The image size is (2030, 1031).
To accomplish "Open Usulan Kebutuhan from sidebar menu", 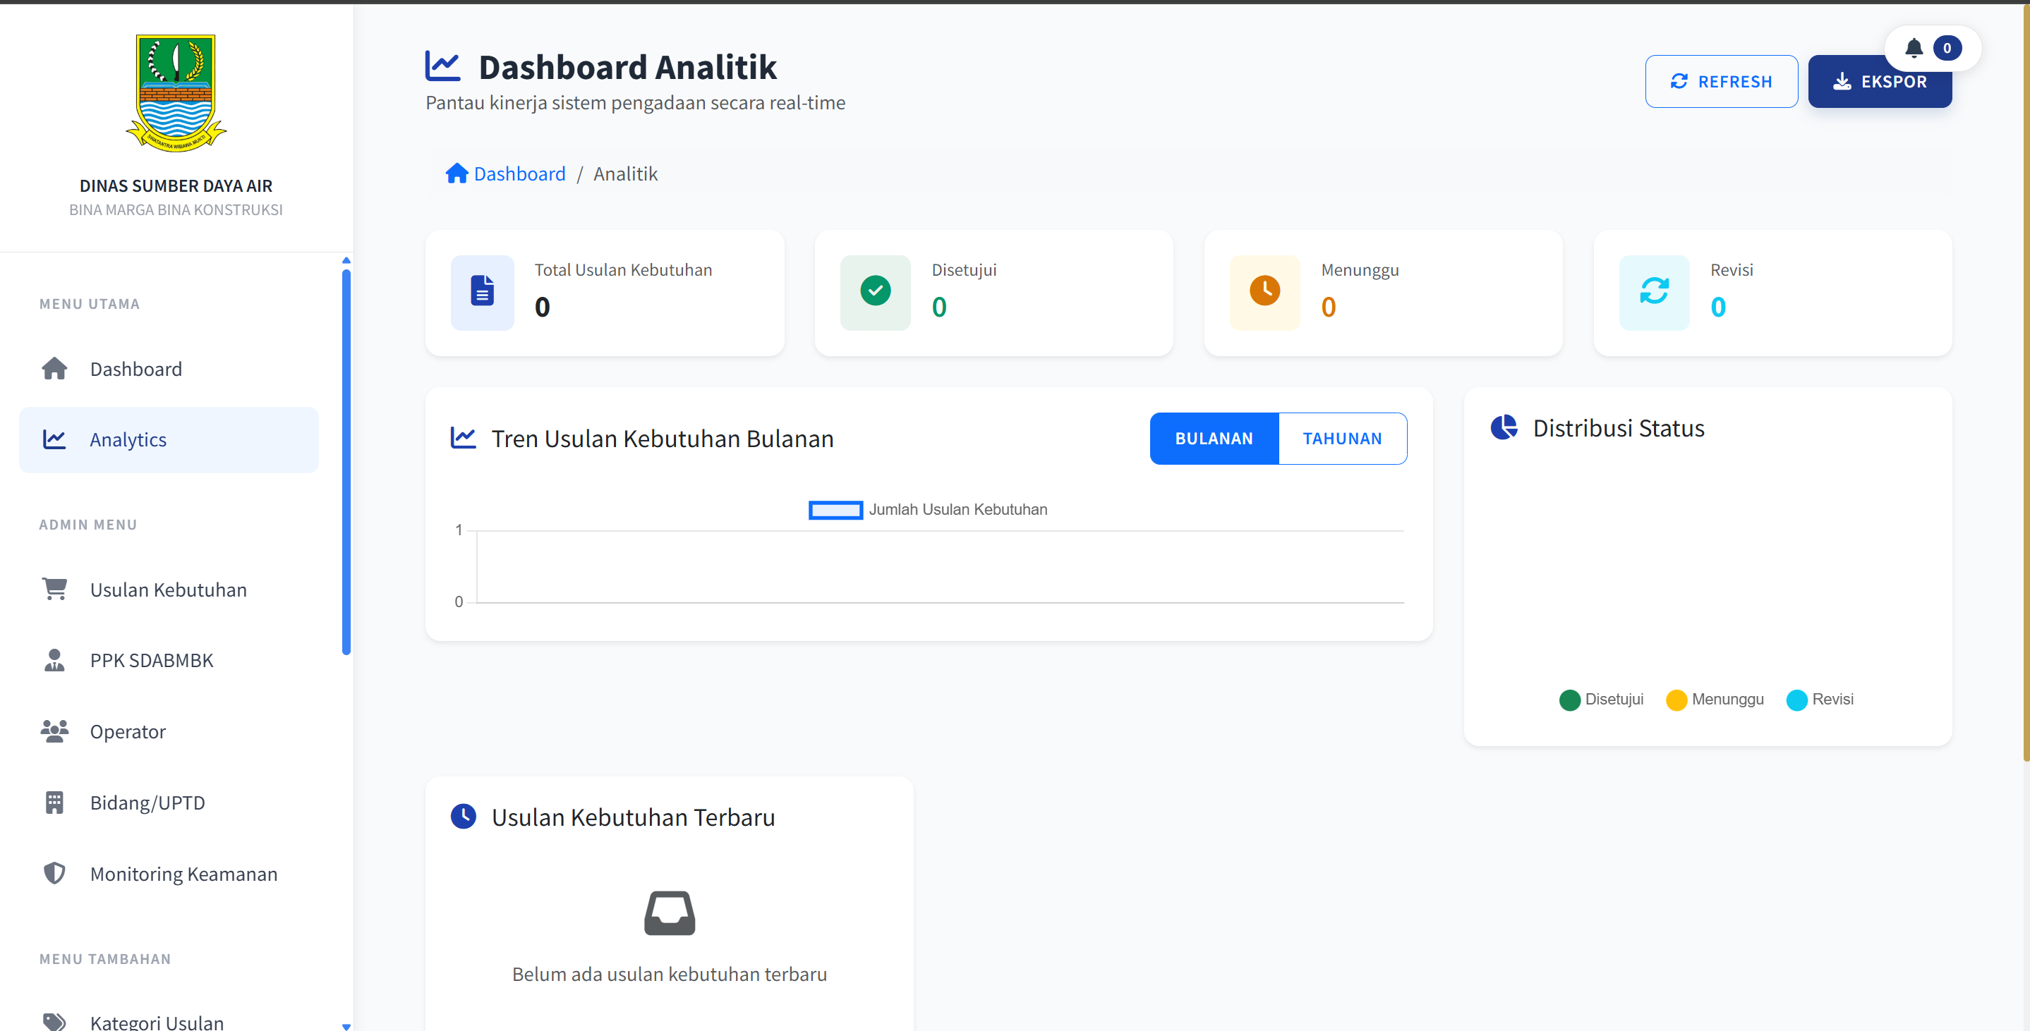I will click(168, 590).
